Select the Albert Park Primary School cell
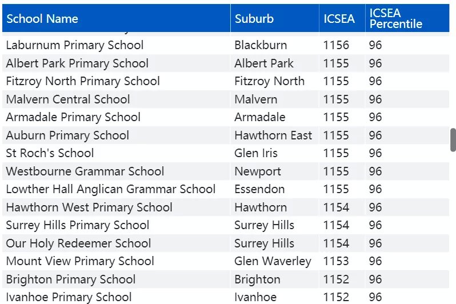The width and height of the screenshot is (456, 304). point(77,63)
